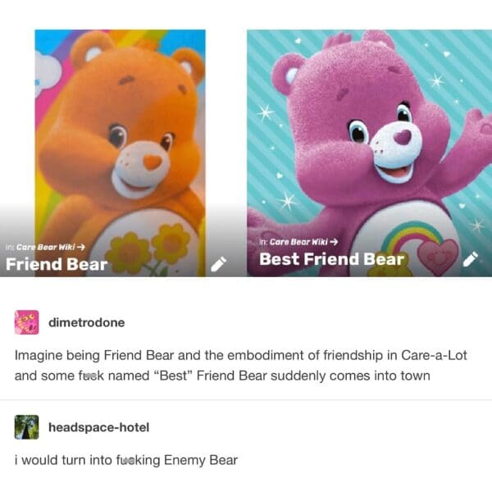Click the arrow next to Care Bear Wiki on the Friend Bear card

coord(81,248)
